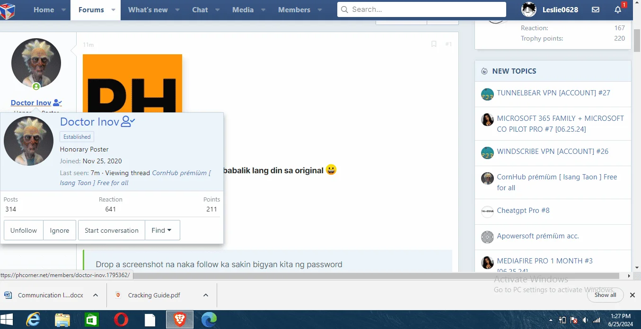This screenshot has width=641, height=329.
Task: Click the post #1 permalink number
Action: point(448,44)
